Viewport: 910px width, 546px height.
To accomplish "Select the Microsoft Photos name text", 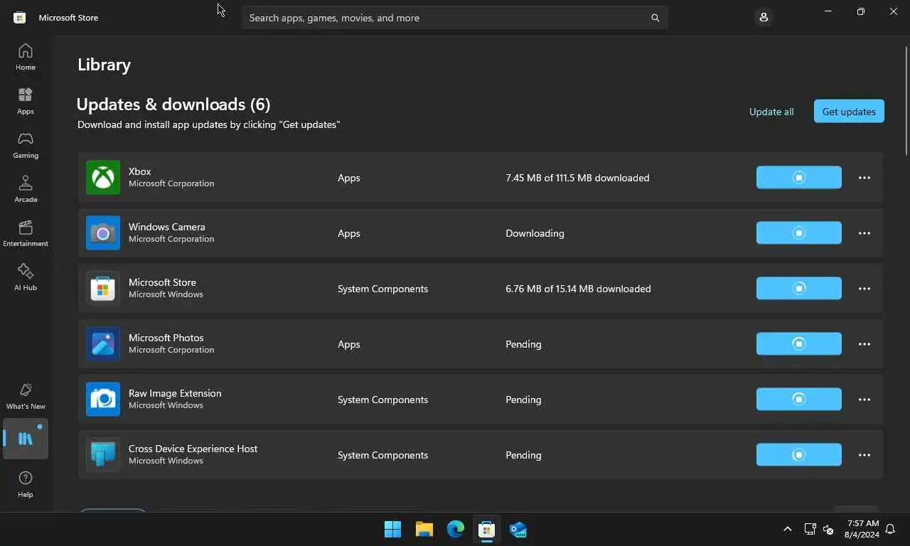I will click(166, 338).
